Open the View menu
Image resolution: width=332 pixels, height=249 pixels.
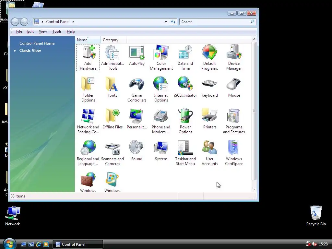pyautogui.click(x=43, y=31)
